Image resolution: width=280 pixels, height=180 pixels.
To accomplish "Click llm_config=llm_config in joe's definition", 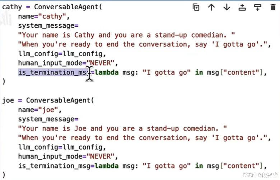I will [62, 147].
